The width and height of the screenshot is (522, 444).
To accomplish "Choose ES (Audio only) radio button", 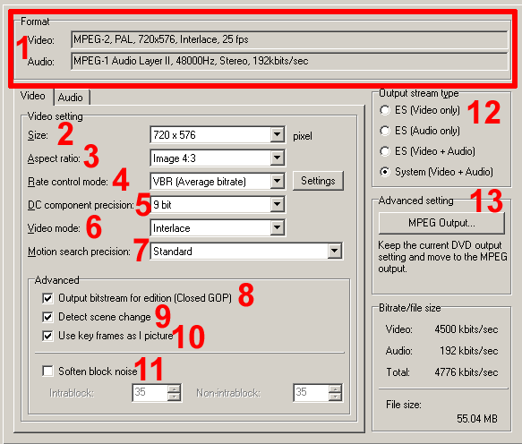I will pos(385,131).
